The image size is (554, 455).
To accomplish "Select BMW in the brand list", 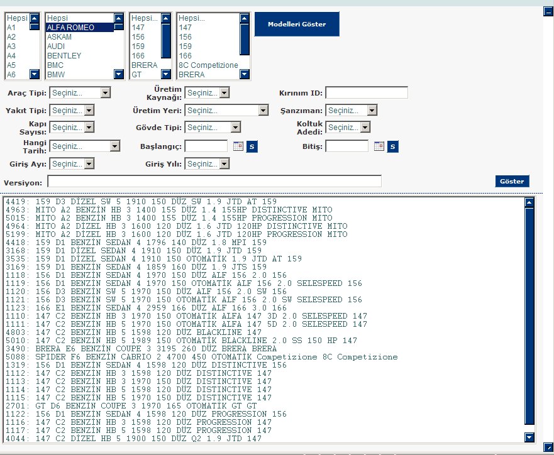I will tap(80, 75).
